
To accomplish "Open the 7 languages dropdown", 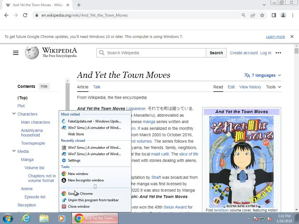I will 263,75.
